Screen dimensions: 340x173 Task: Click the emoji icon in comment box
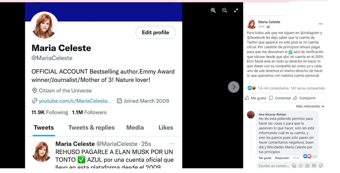pyautogui.click(x=301, y=166)
